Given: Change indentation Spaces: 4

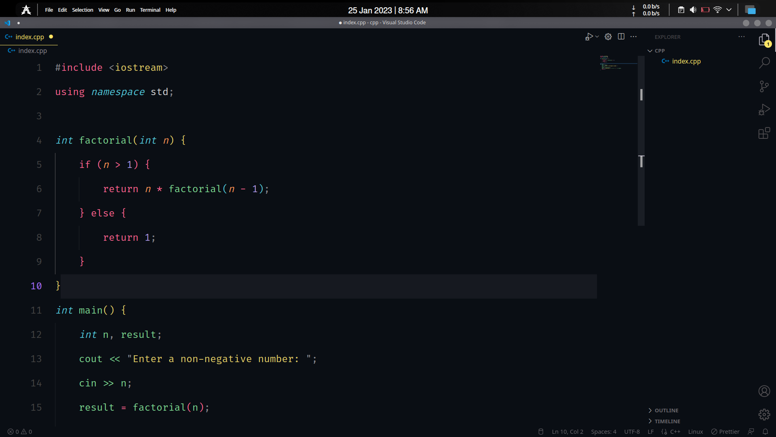Looking at the screenshot, I should click(603, 432).
